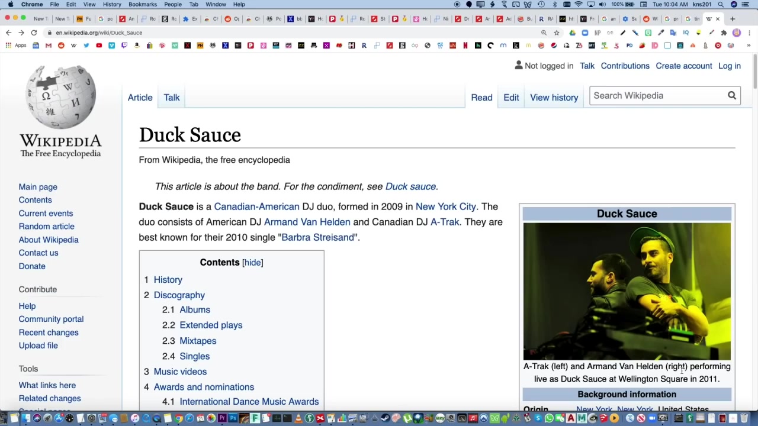Open the People menu
758x426 pixels.
(x=173, y=4)
